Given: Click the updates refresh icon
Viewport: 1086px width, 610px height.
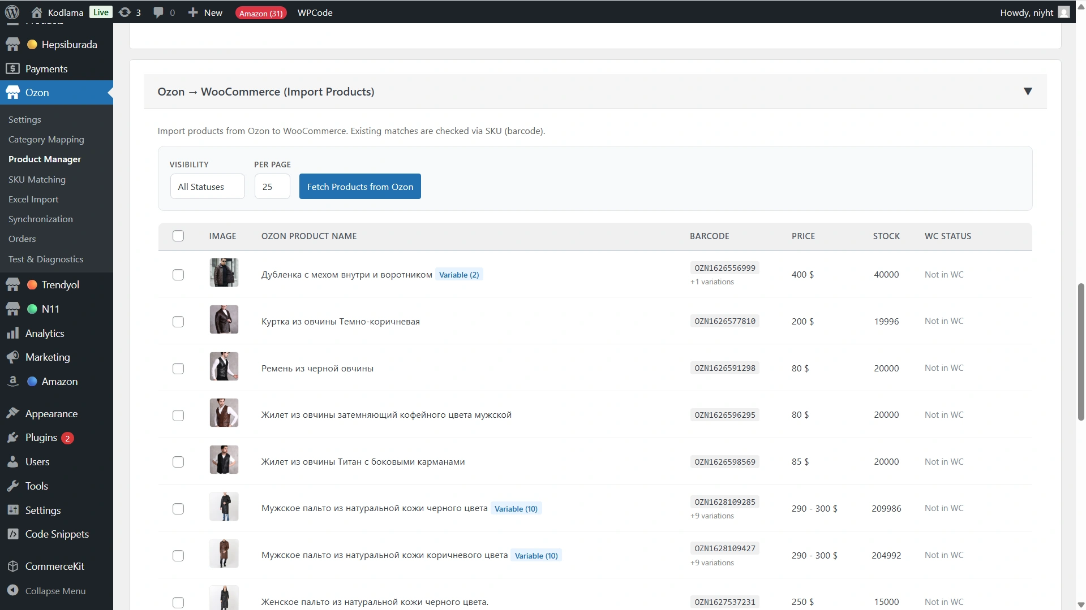Looking at the screenshot, I should (125, 12).
